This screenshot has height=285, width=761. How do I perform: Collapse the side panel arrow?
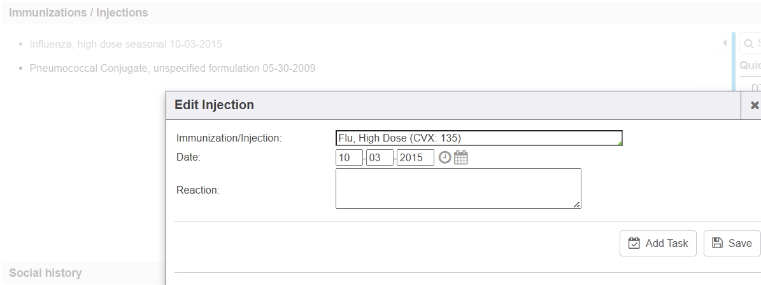[x=725, y=43]
